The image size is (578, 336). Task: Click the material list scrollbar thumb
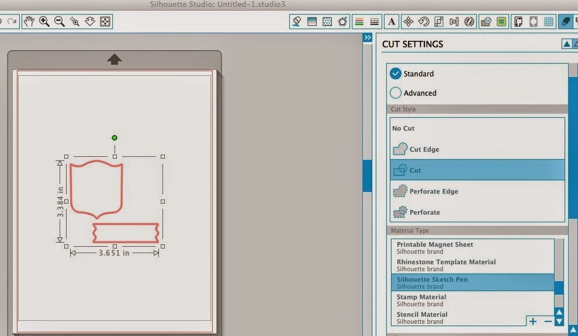tap(559, 288)
